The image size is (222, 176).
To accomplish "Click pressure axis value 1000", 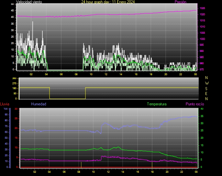I will pos(202,39).
